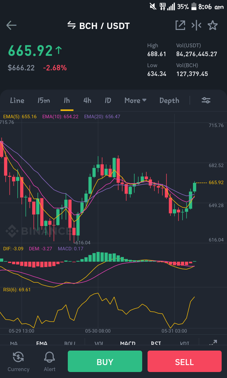The image size is (227, 378).
Task: Add BCH/USDT to favorites with star
Action: click(212, 25)
